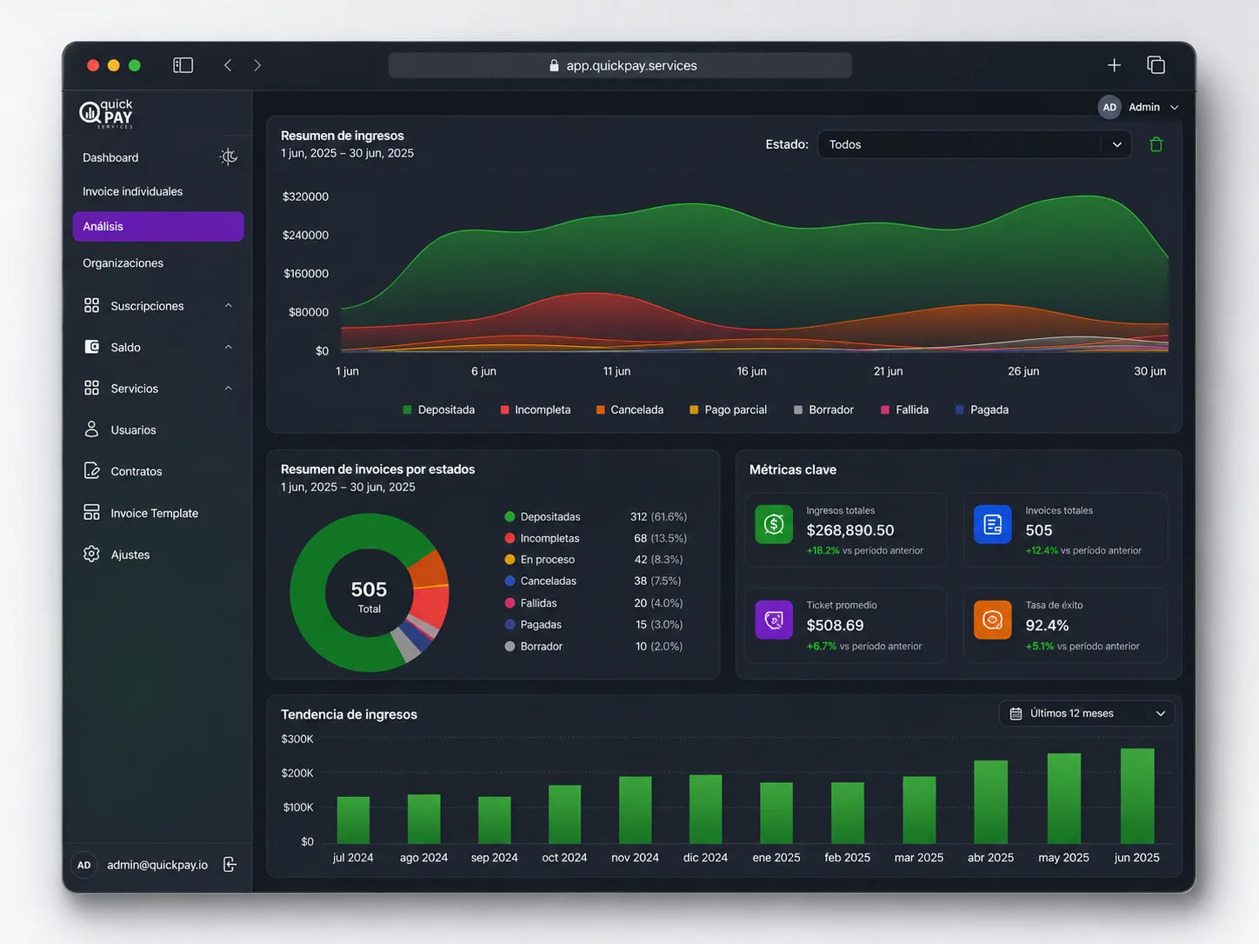Click the logout icon next to admin@quickpay.io
1259x944 pixels.
pyautogui.click(x=230, y=864)
